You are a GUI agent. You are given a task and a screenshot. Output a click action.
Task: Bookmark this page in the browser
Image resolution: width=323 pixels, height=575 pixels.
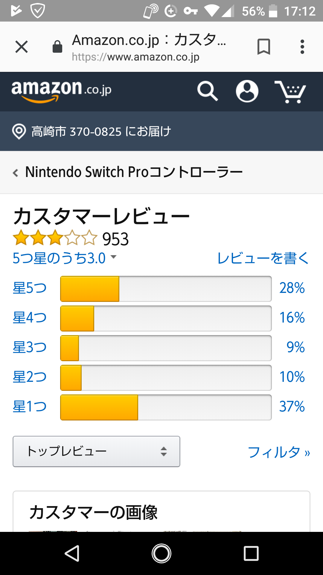coord(263,47)
